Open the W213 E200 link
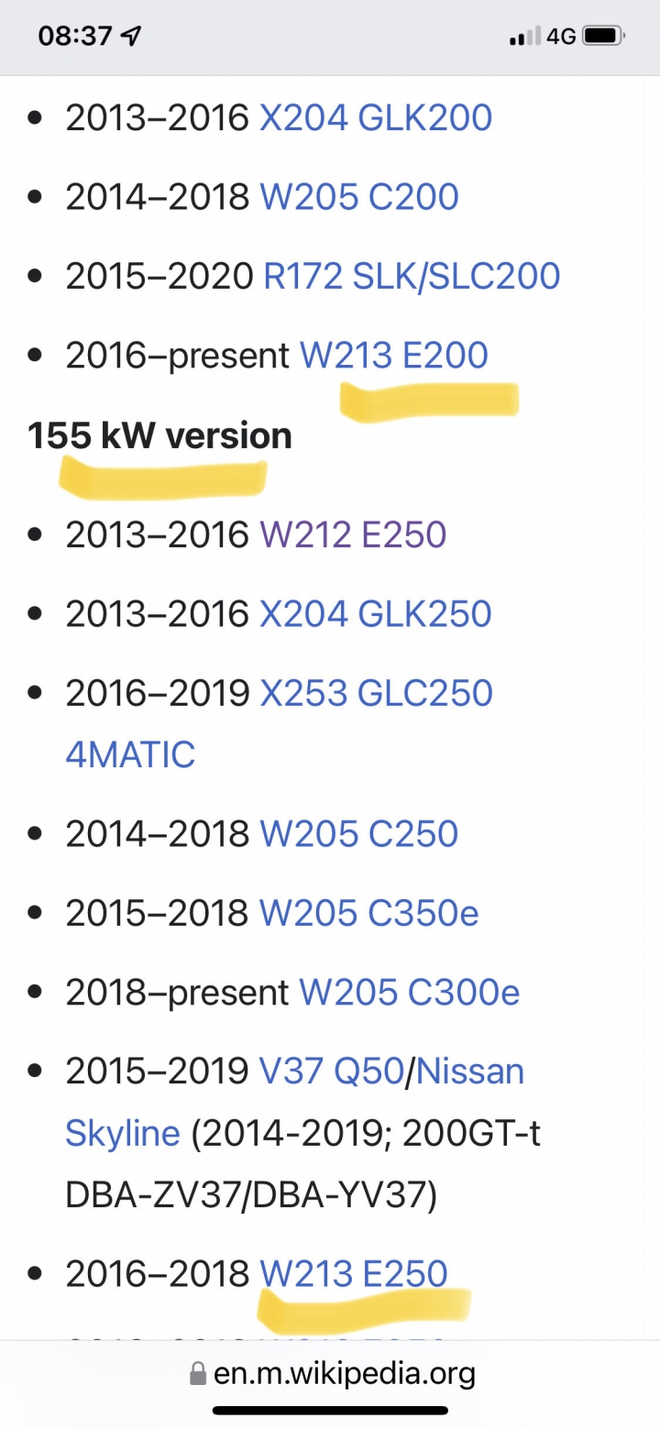660x1429 pixels. (x=394, y=356)
